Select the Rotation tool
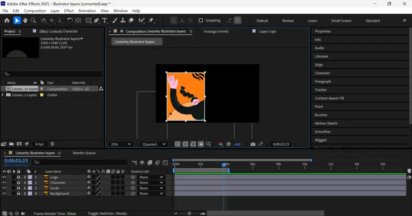The height and width of the screenshot is (216, 412). [x=70, y=20]
